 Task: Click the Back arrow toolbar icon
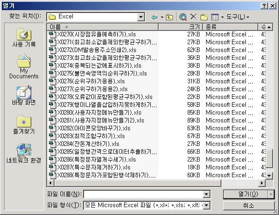click(154, 17)
